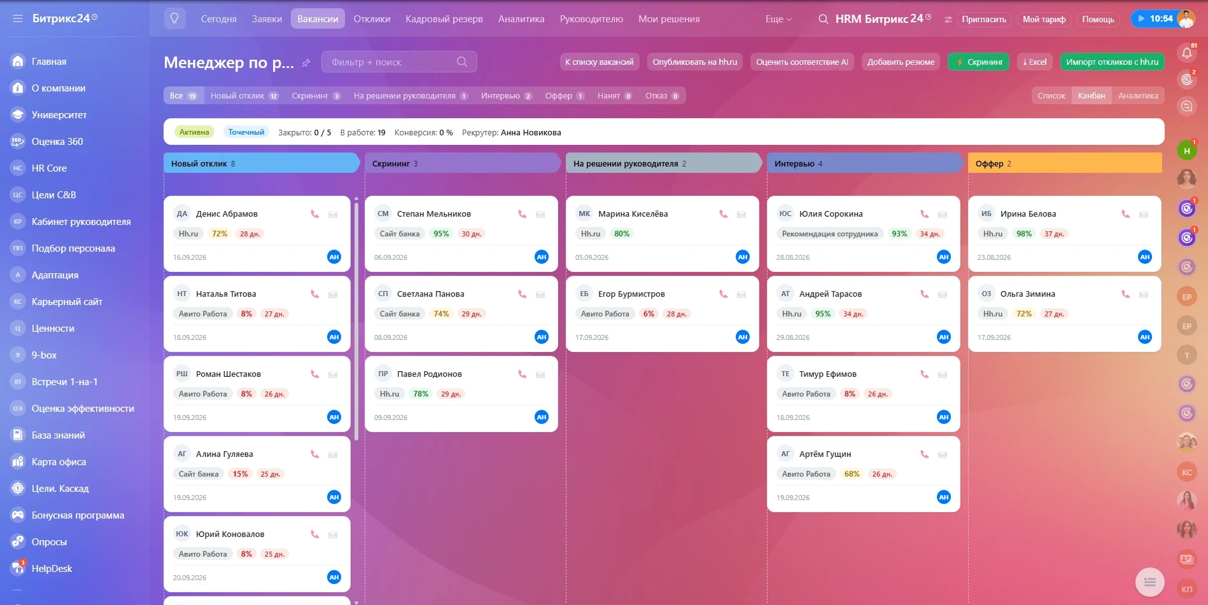
Task: Open the Отклики top menu tab
Action: (372, 19)
